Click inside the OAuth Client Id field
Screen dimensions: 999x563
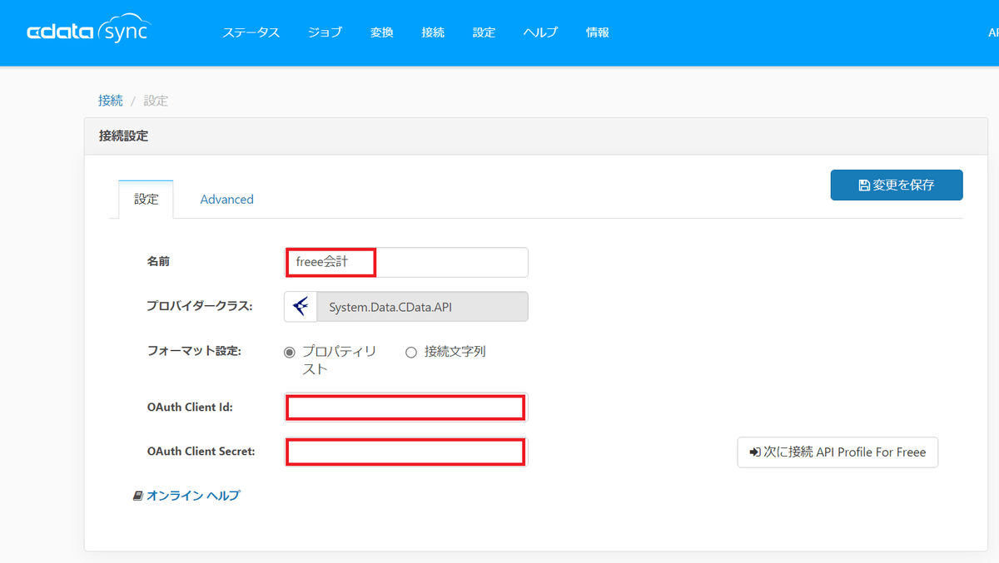pos(405,407)
